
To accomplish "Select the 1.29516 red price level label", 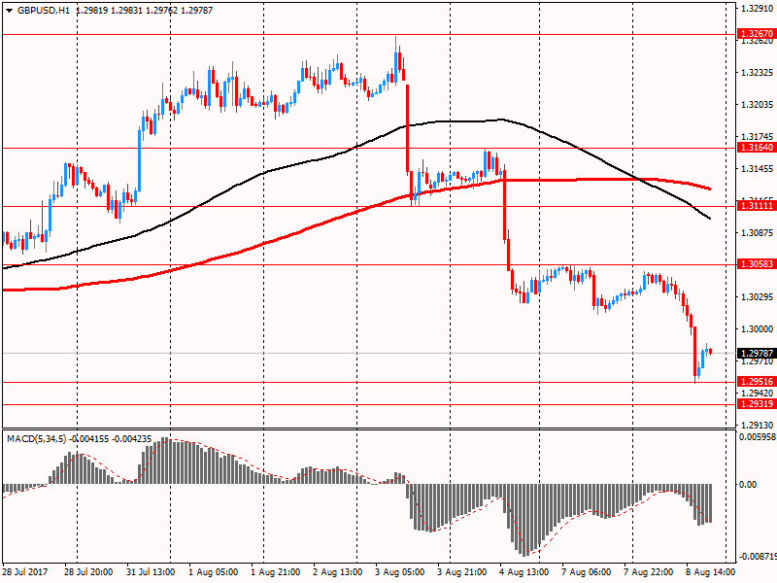I will pyautogui.click(x=757, y=381).
